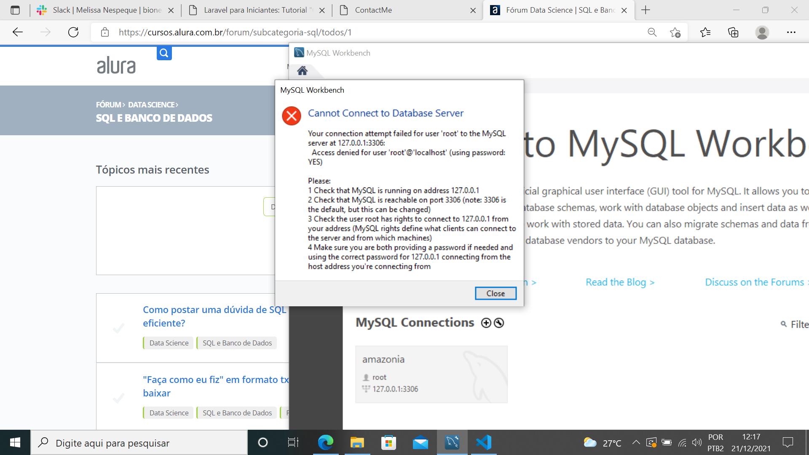
Task: Go to the Alura logo homepage
Action: click(x=116, y=65)
